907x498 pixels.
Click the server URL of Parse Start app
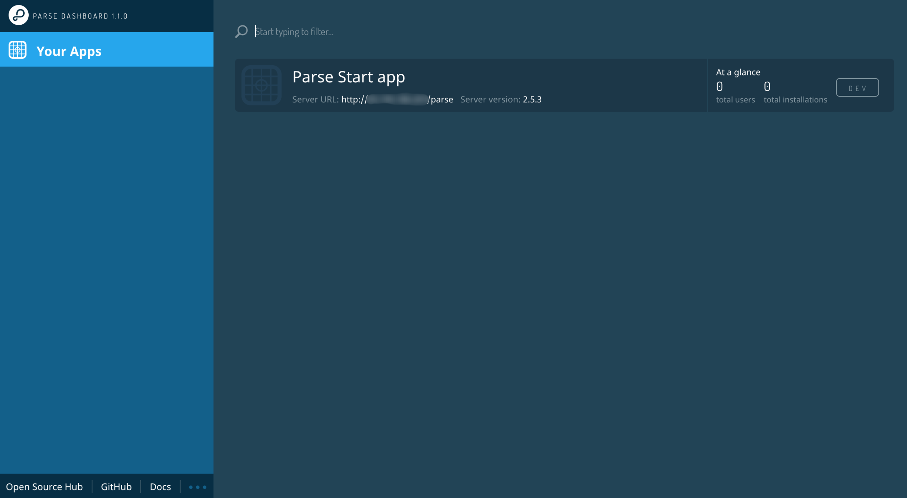point(397,99)
